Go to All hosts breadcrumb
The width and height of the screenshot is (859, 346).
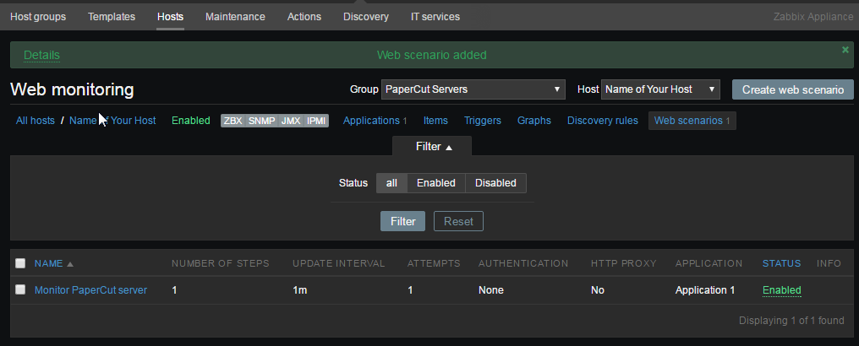[x=35, y=121]
